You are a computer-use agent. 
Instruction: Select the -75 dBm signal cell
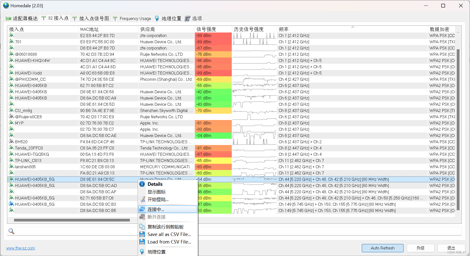213,54
